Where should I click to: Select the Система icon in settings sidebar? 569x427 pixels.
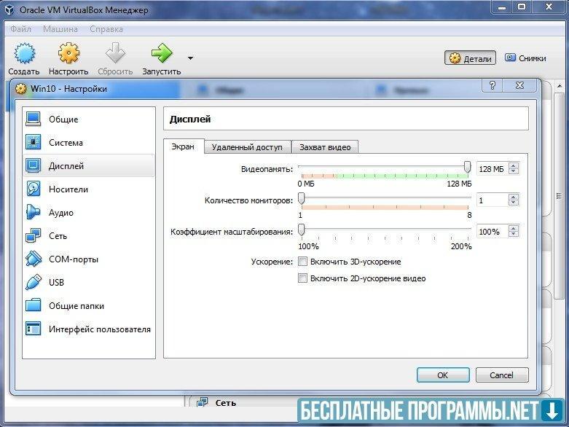tap(34, 143)
